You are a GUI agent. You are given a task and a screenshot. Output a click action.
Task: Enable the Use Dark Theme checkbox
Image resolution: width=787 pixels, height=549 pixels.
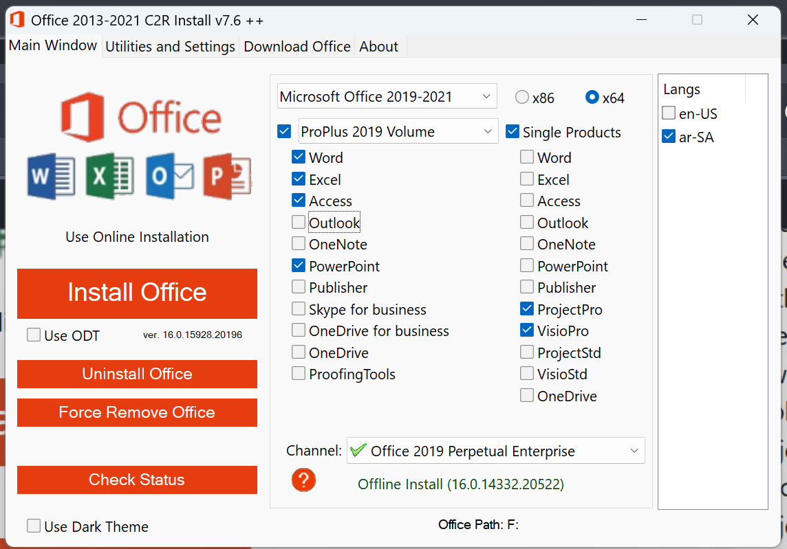pyautogui.click(x=34, y=526)
